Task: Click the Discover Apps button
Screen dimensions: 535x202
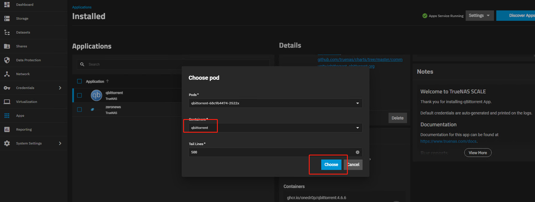Action: (x=516, y=16)
